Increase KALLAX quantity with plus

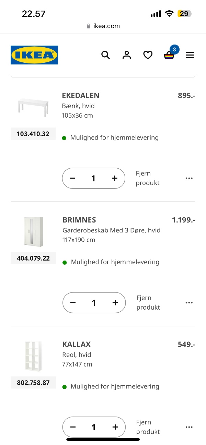pyautogui.click(x=115, y=427)
